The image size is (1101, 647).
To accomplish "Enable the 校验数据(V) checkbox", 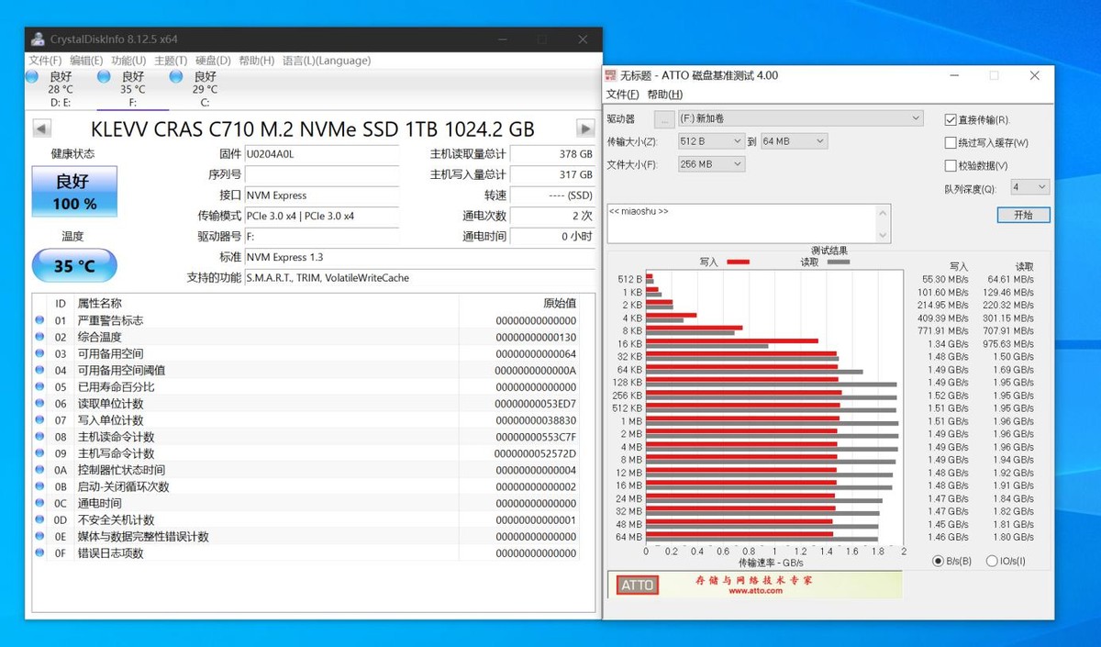I will tap(951, 163).
